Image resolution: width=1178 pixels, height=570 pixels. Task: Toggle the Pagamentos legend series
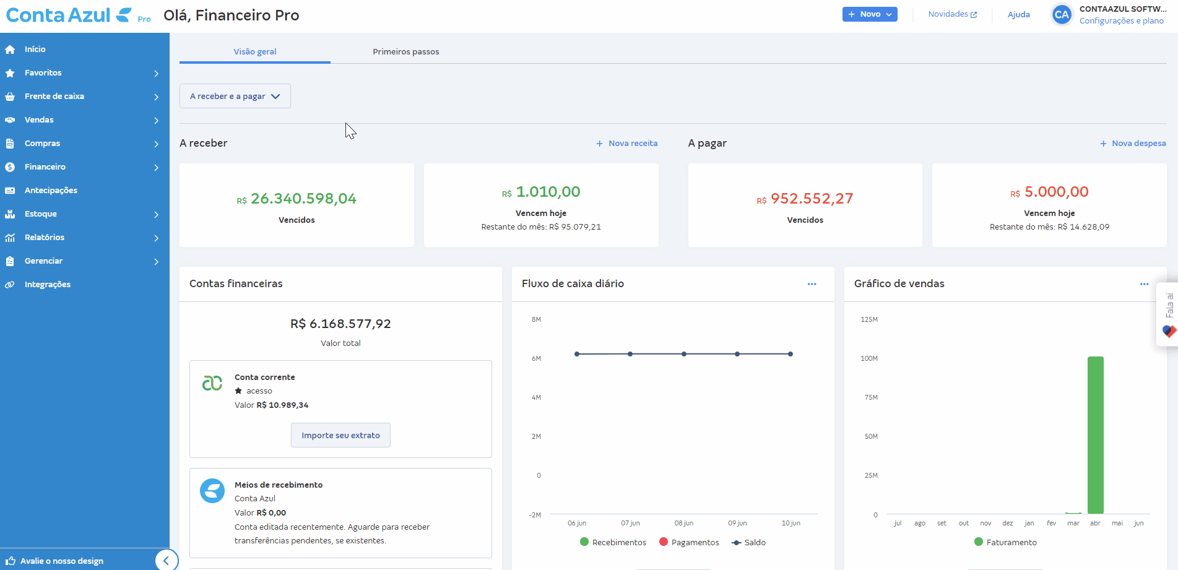[x=689, y=542]
